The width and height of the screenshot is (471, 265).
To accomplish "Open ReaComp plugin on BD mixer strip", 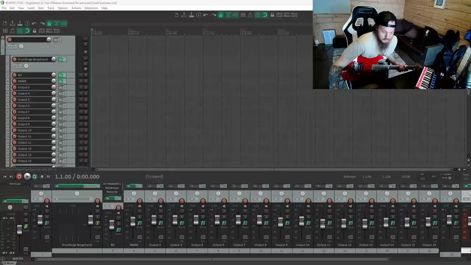I will pyautogui.click(x=112, y=192).
